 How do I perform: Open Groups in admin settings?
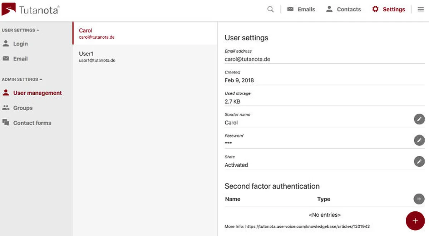tap(23, 108)
